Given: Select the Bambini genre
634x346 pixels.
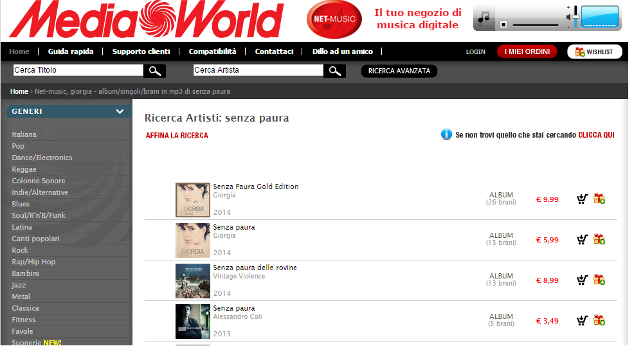Looking at the screenshot, I should pos(25,273).
